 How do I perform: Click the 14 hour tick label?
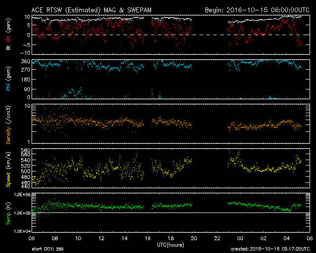coord(124,238)
